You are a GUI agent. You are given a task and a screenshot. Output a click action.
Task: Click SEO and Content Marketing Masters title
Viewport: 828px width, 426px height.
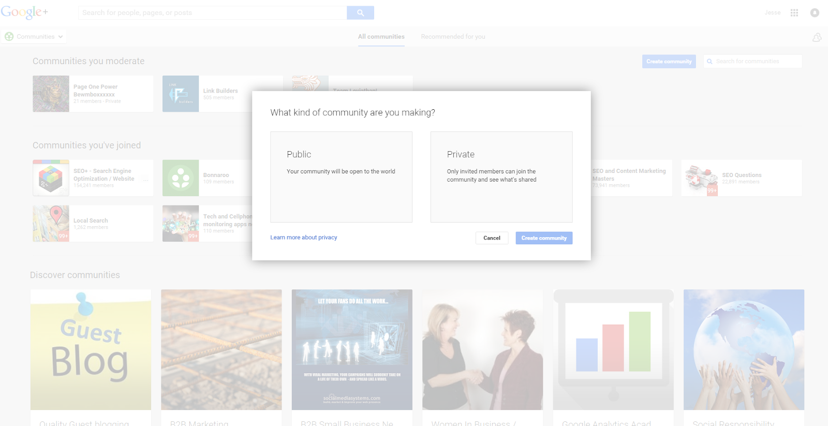(629, 175)
